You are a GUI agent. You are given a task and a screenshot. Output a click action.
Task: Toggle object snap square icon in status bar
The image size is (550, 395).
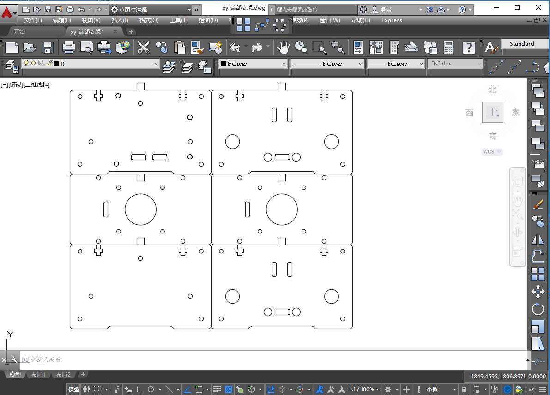coord(199,389)
